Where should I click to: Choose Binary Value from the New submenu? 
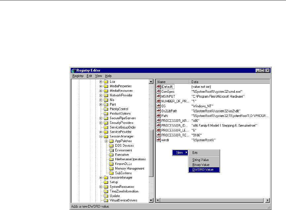[204, 165]
